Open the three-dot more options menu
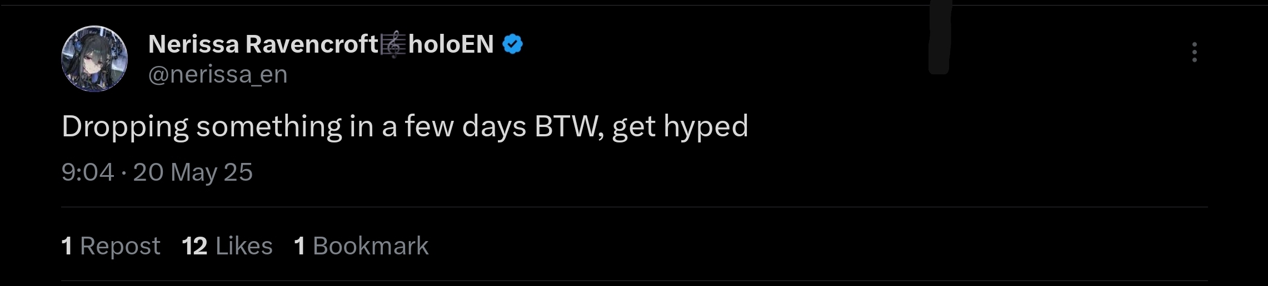The image size is (1268, 286). [1194, 52]
